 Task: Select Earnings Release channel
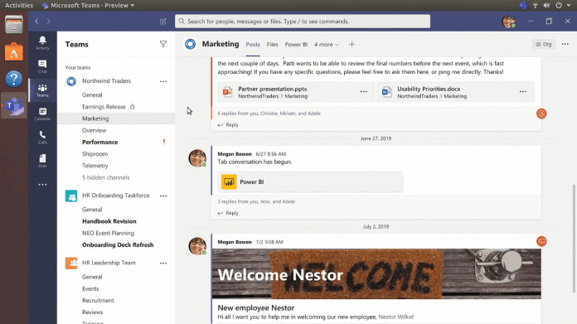click(x=104, y=107)
